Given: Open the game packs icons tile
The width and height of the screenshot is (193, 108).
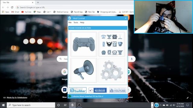Looking at the screenshot, I should point(112,44).
